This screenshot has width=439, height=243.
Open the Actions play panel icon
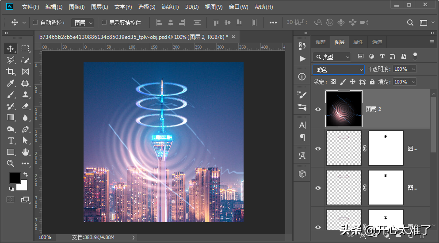pos(302,59)
